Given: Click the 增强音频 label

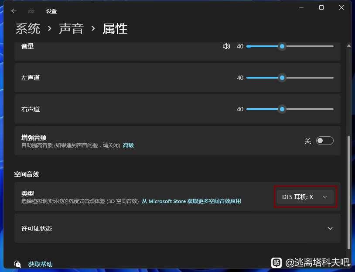Looking at the screenshot, I should pos(34,138).
